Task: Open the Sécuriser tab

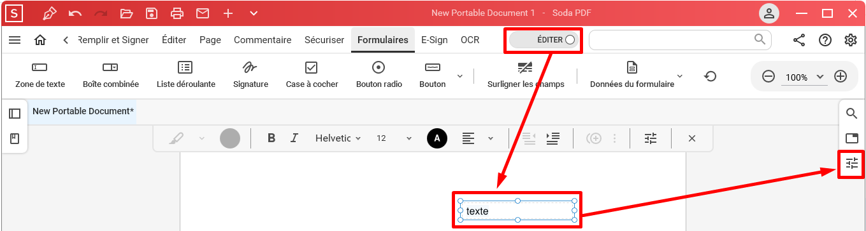Action: 324,40
